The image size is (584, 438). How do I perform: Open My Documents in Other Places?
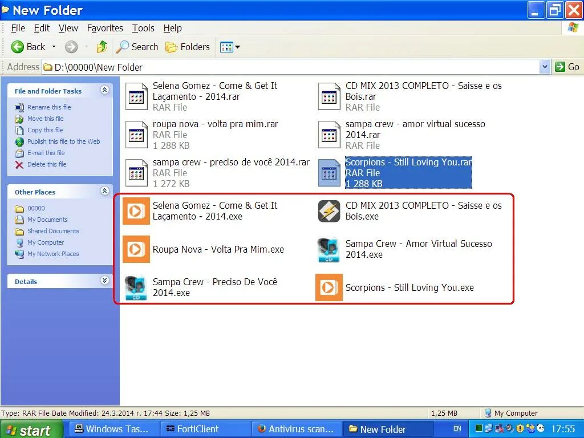(x=47, y=220)
